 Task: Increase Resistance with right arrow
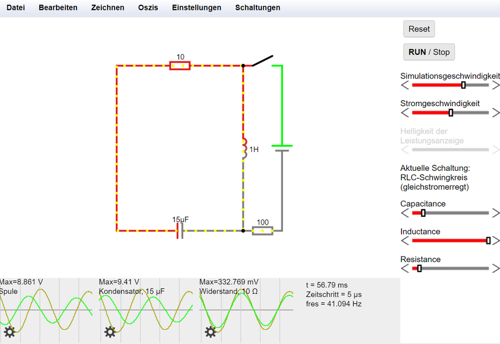(496, 269)
